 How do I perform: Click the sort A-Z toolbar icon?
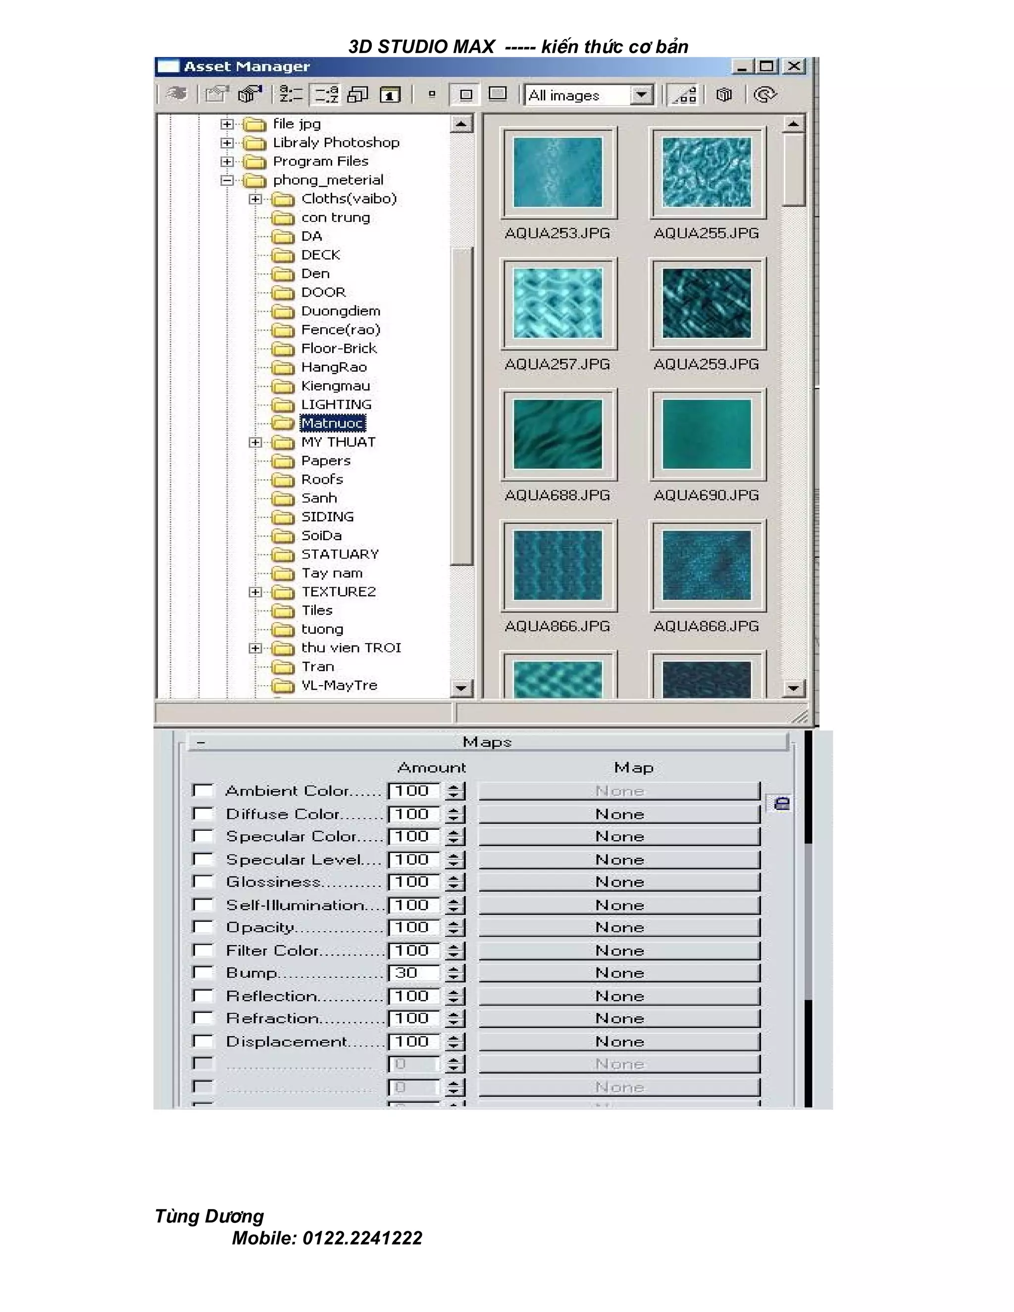coord(291,94)
